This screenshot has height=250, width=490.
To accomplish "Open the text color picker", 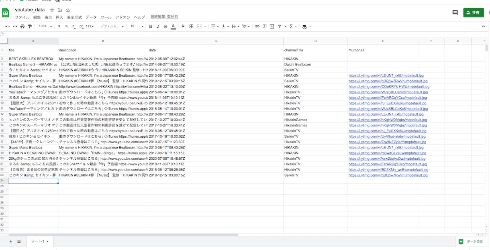I will pyautogui.click(x=173, y=26).
